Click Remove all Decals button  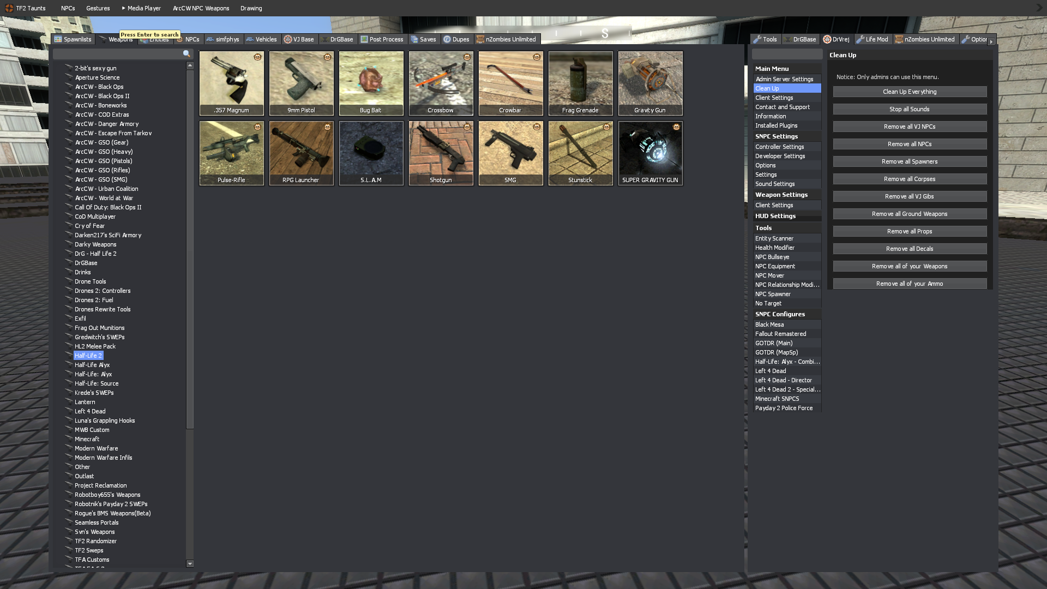[x=909, y=249]
